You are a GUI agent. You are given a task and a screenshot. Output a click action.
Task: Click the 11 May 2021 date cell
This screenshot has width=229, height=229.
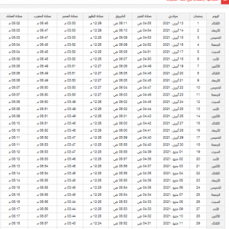173,223
